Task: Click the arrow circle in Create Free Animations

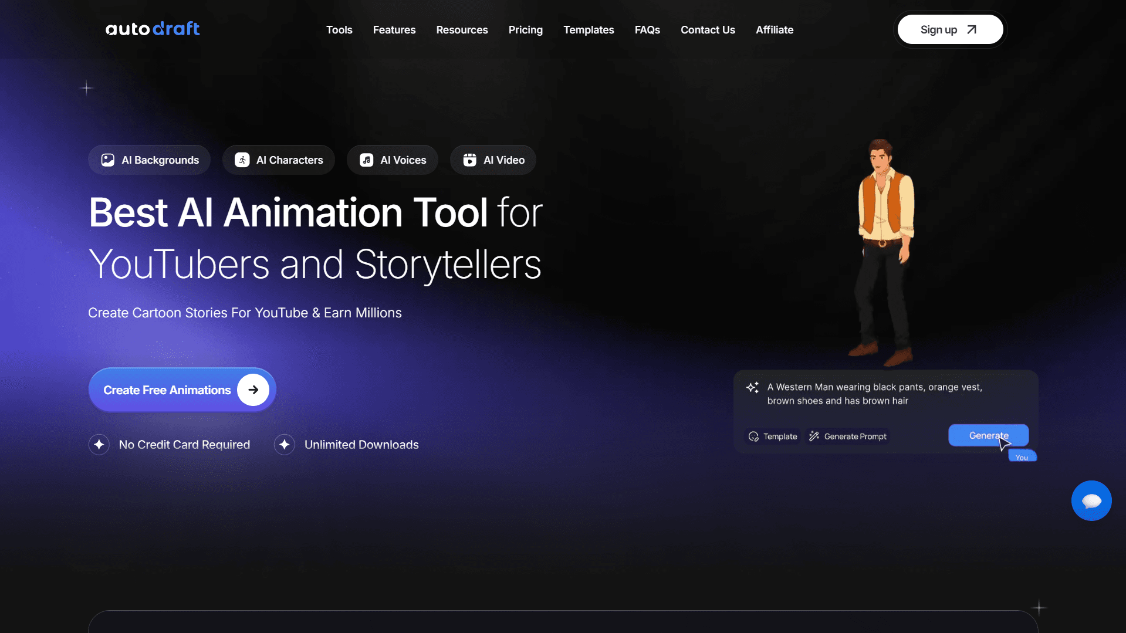Action: point(253,390)
